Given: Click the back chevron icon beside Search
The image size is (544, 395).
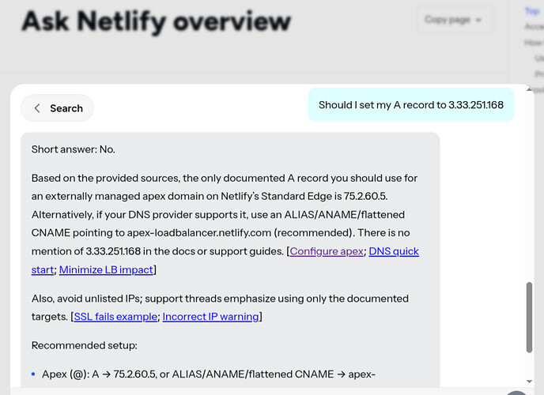Looking at the screenshot, I should (x=37, y=108).
